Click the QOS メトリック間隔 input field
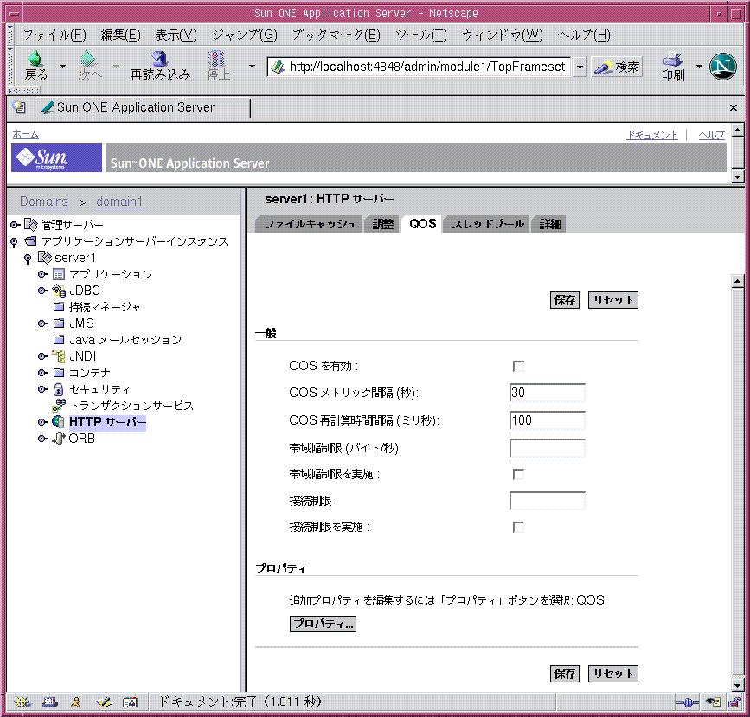Image resolution: width=750 pixels, height=717 pixels. 548,393
